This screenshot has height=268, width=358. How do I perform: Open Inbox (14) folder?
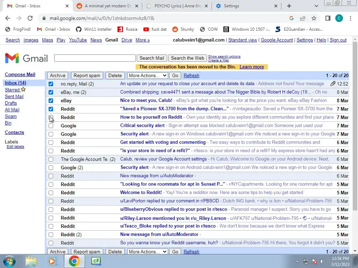pyautogui.click(x=15, y=83)
